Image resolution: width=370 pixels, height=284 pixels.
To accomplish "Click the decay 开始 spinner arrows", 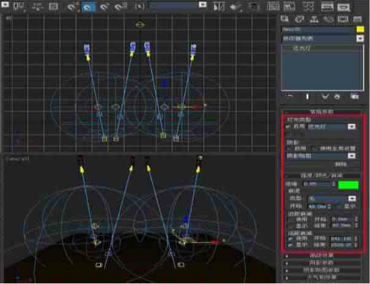I will pyautogui.click(x=329, y=206).
